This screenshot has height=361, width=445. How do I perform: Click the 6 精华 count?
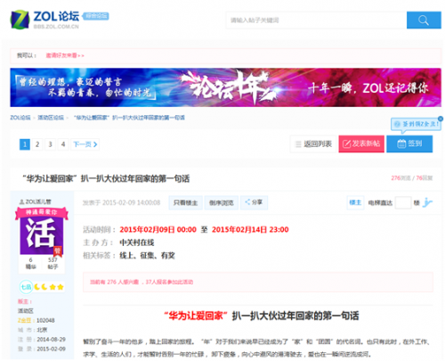pyautogui.click(x=30, y=263)
